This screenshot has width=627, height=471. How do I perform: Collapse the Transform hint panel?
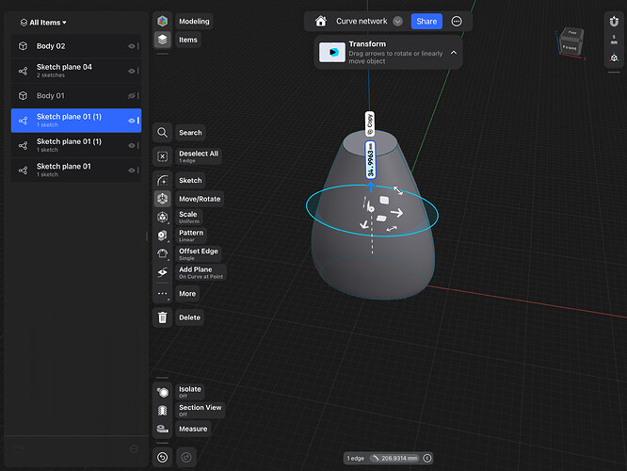pos(454,53)
